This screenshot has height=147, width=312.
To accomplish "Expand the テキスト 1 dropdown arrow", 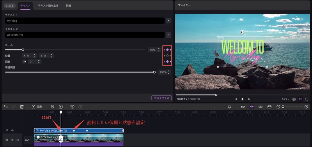I will pyautogui.click(x=168, y=21).
